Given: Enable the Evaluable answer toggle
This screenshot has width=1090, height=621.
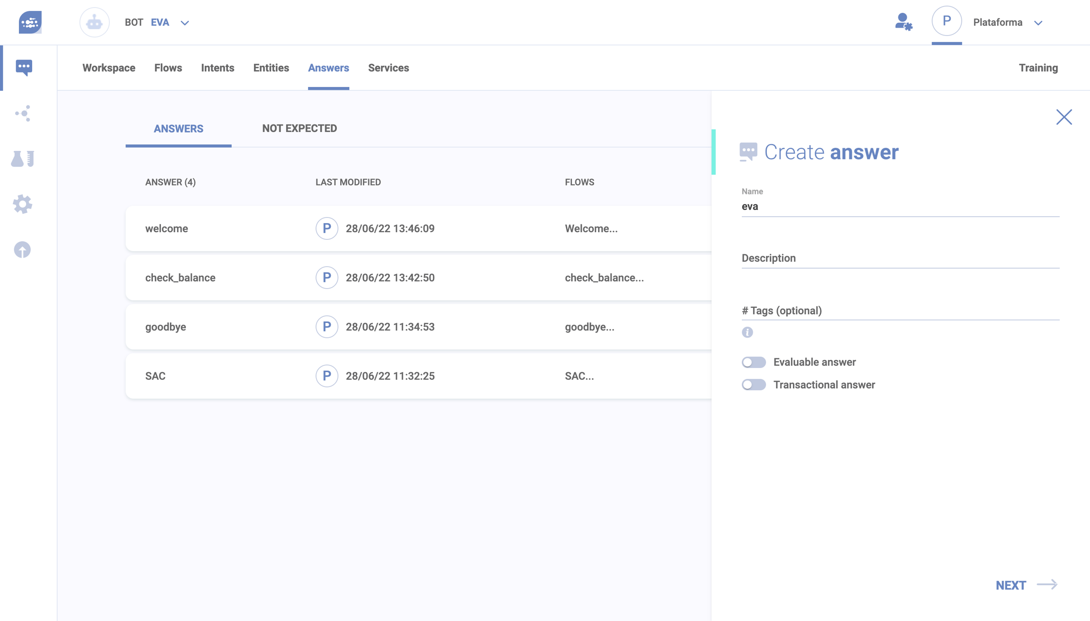Looking at the screenshot, I should [x=754, y=362].
